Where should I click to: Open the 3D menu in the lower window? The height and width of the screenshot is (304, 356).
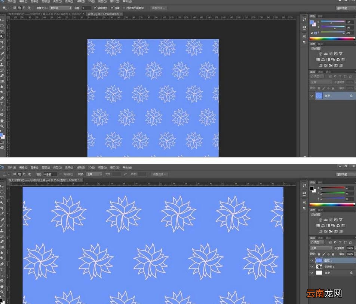[x=91, y=167]
